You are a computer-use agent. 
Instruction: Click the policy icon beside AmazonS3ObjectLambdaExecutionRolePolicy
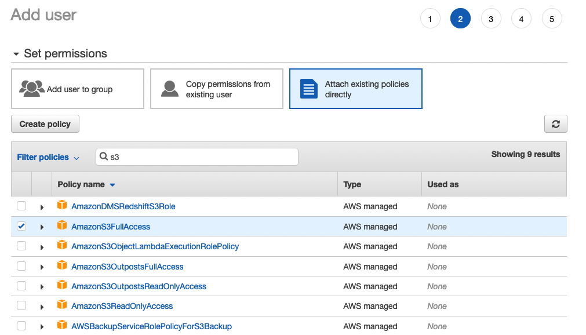tap(62, 245)
